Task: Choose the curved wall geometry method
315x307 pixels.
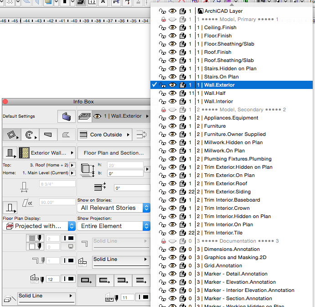Action: click(x=30, y=135)
